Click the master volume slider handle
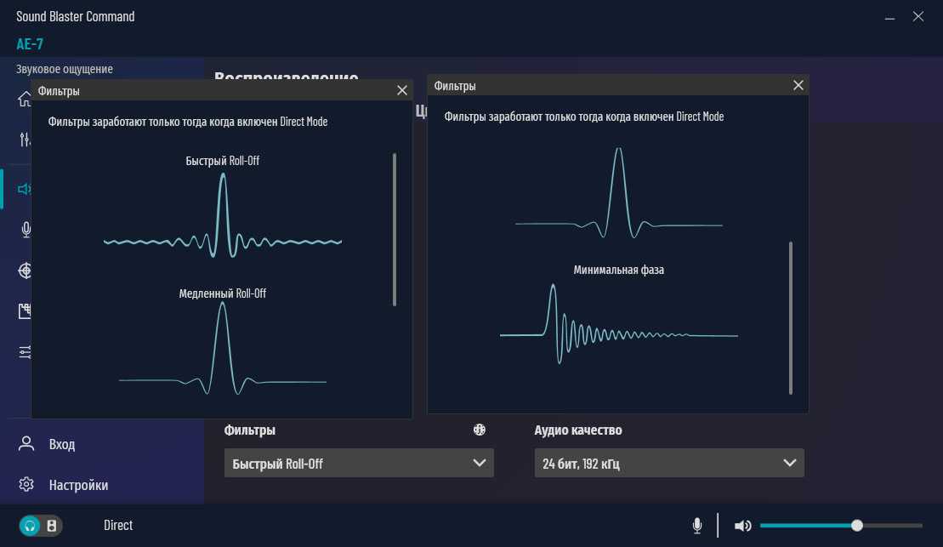Image resolution: width=943 pixels, height=547 pixels. point(857,526)
